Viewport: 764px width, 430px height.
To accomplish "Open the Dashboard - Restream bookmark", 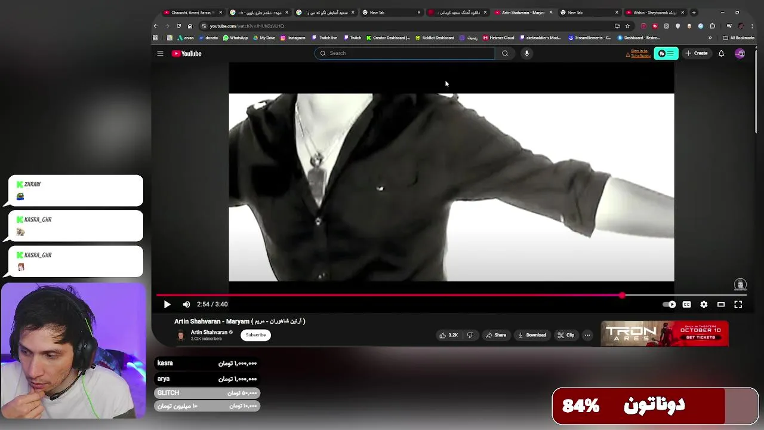I will coord(637,38).
